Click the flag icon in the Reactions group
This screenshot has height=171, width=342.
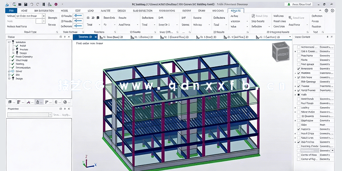click(x=98, y=17)
